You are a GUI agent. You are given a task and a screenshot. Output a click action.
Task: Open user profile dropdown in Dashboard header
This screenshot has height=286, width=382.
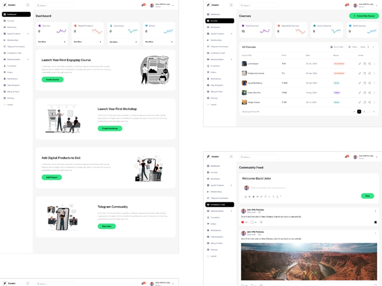click(173, 5)
